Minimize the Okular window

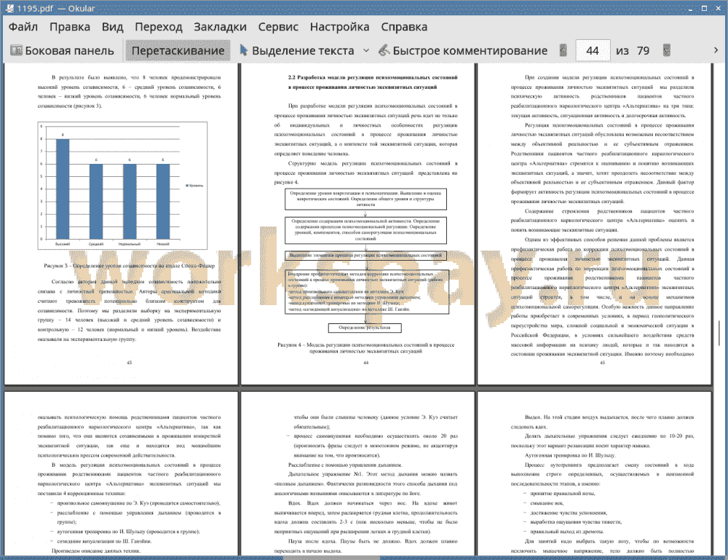point(691,8)
